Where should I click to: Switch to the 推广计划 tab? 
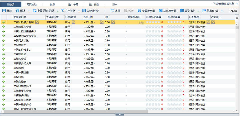pyautogui.click(x=94, y=4)
